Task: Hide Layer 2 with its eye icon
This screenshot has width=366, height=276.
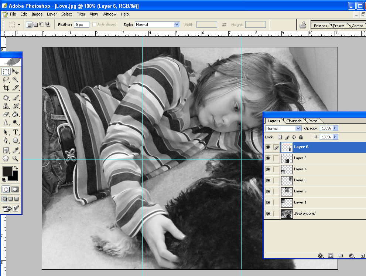Action: [x=268, y=191]
